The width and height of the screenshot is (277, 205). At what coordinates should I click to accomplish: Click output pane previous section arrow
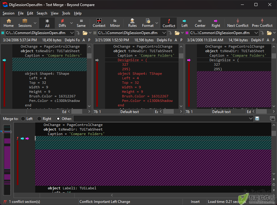tap(274, 179)
